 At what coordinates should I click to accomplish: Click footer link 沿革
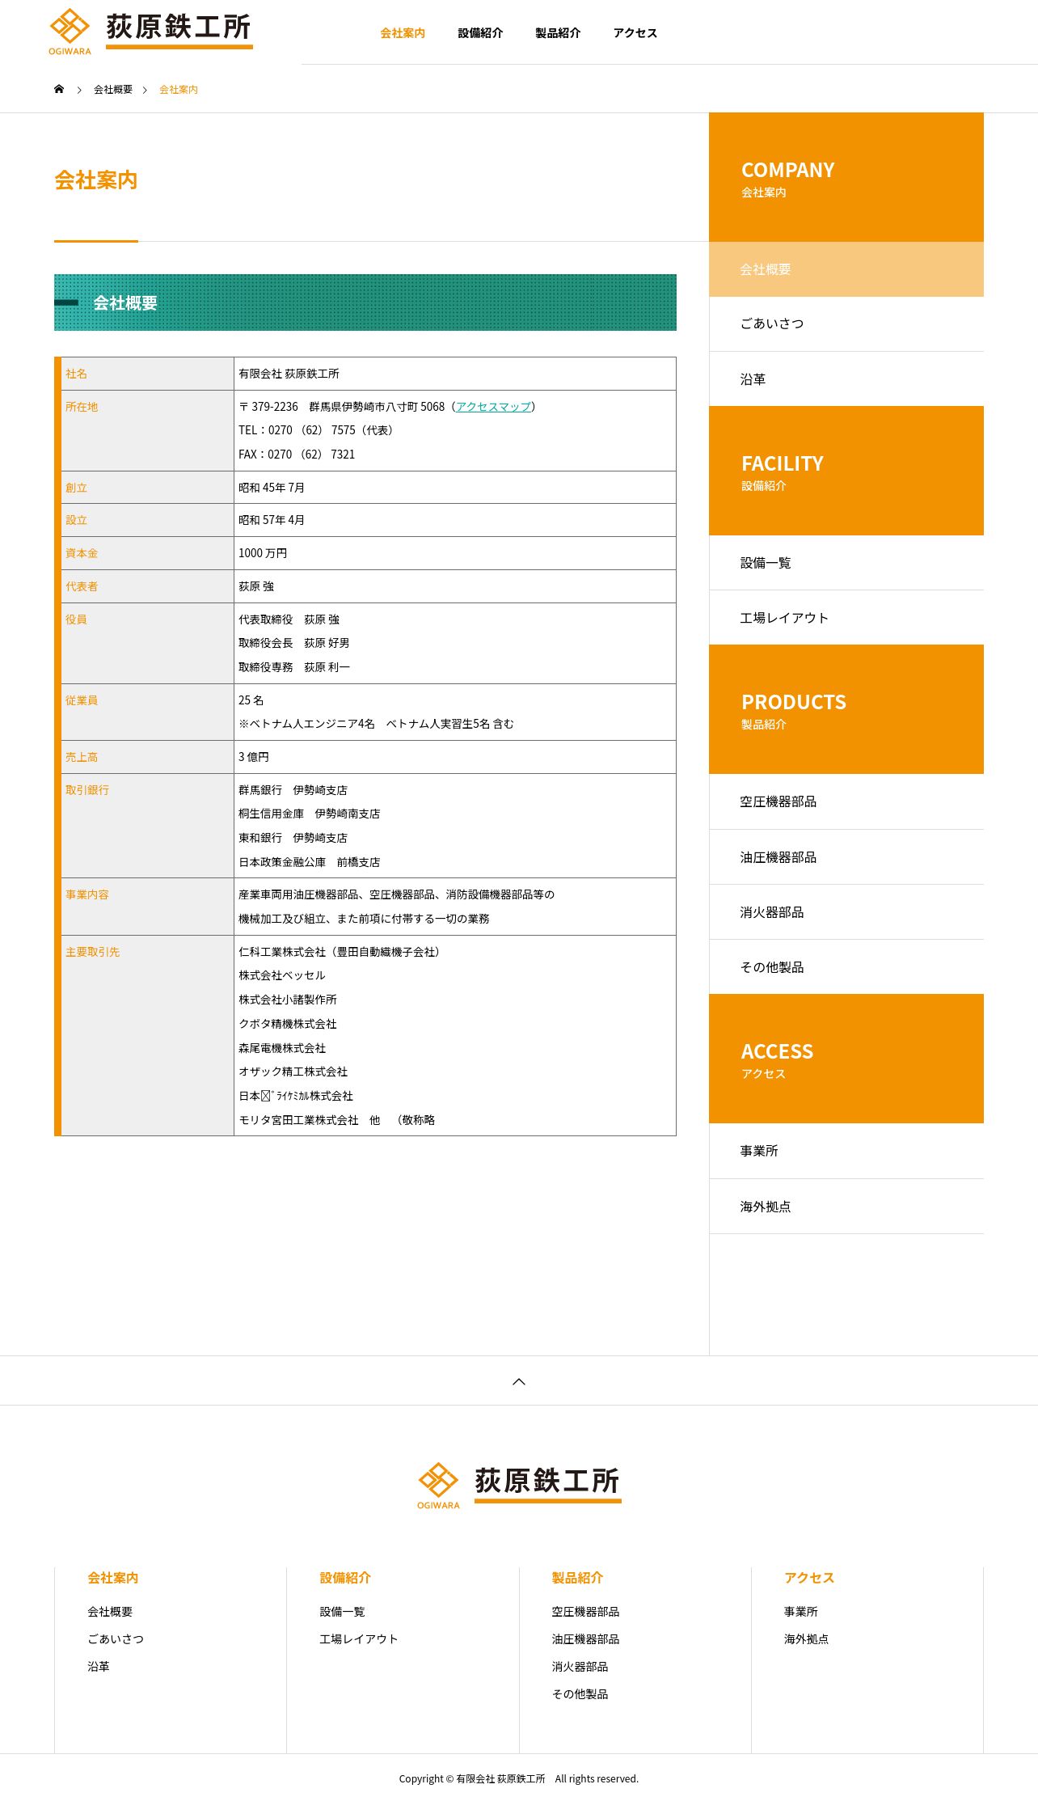99,1667
